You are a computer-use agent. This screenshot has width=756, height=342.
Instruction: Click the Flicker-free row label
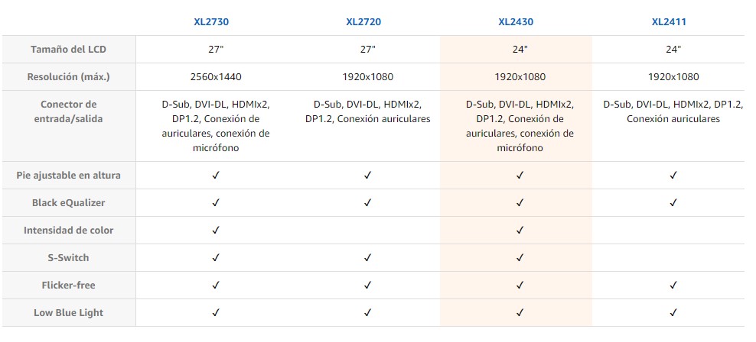[69, 285]
